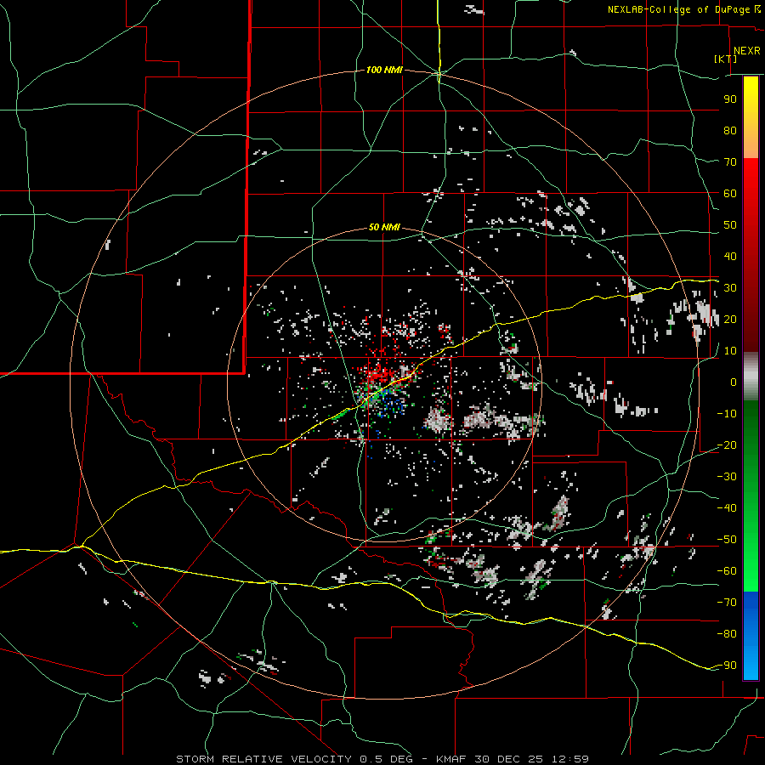Screen dimensions: 765x765
Task: Click the green segment of velocity color bar
Action: point(751,496)
